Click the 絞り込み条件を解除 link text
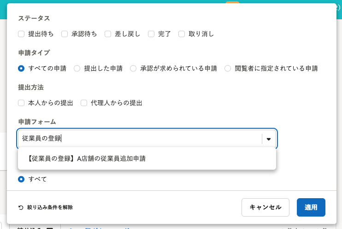The width and height of the screenshot is (342, 229). [50, 207]
